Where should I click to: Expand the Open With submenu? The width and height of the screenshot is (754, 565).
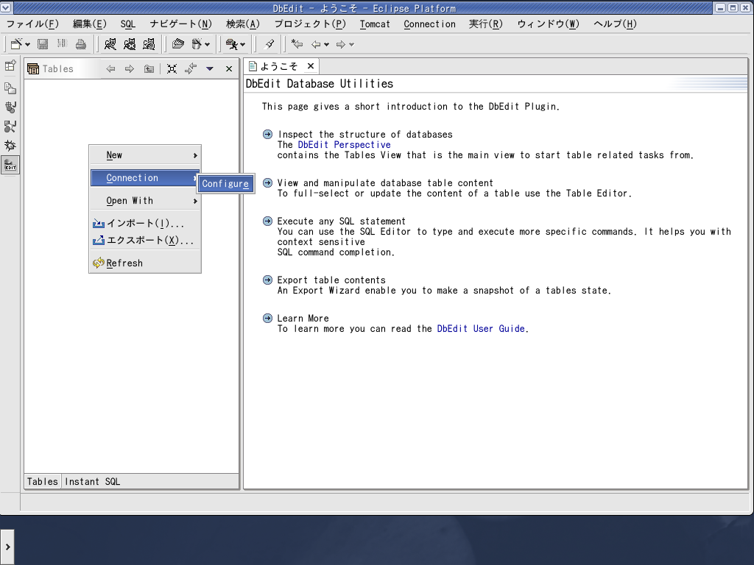click(145, 201)
